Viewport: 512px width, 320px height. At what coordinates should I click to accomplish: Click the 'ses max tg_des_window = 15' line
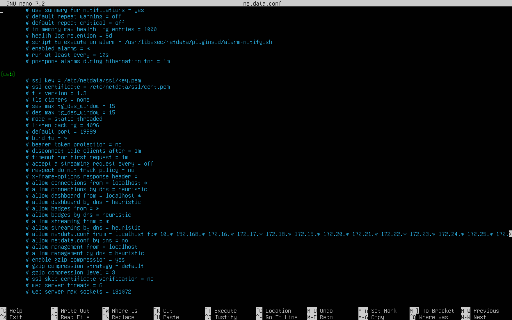pyautogui.click(x=70, y=106)
